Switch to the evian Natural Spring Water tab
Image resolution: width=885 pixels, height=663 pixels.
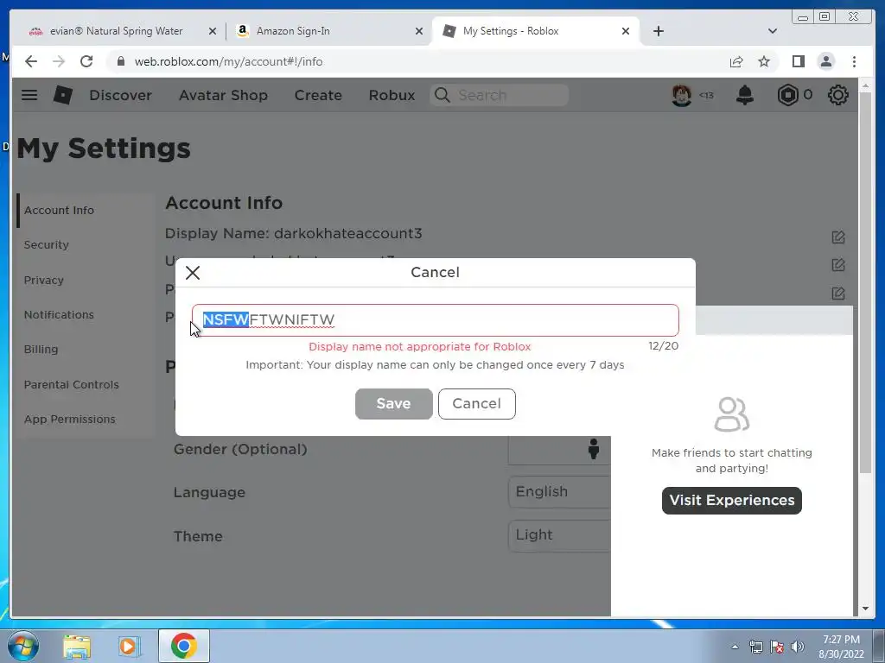coord(116,31)
